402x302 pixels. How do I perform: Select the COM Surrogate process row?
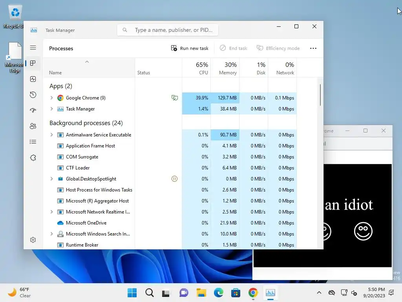(170, 157)
